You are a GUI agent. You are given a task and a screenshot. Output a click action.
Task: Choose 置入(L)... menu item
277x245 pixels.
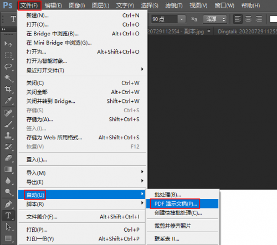coord(83,160)
